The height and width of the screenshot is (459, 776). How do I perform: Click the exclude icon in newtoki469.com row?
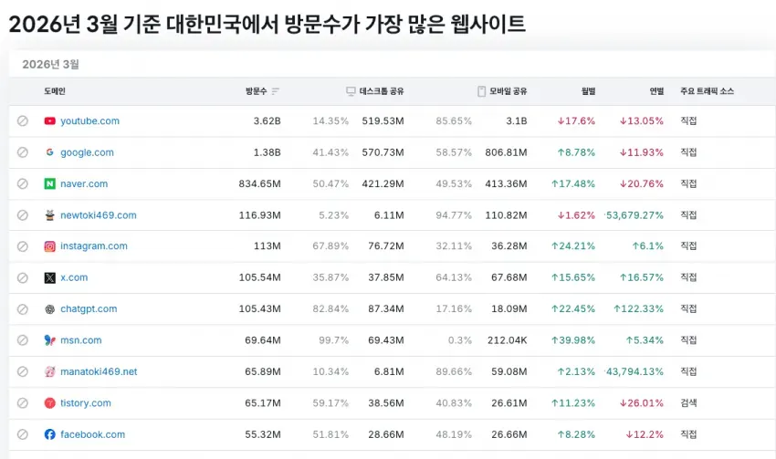click(22, 215)
